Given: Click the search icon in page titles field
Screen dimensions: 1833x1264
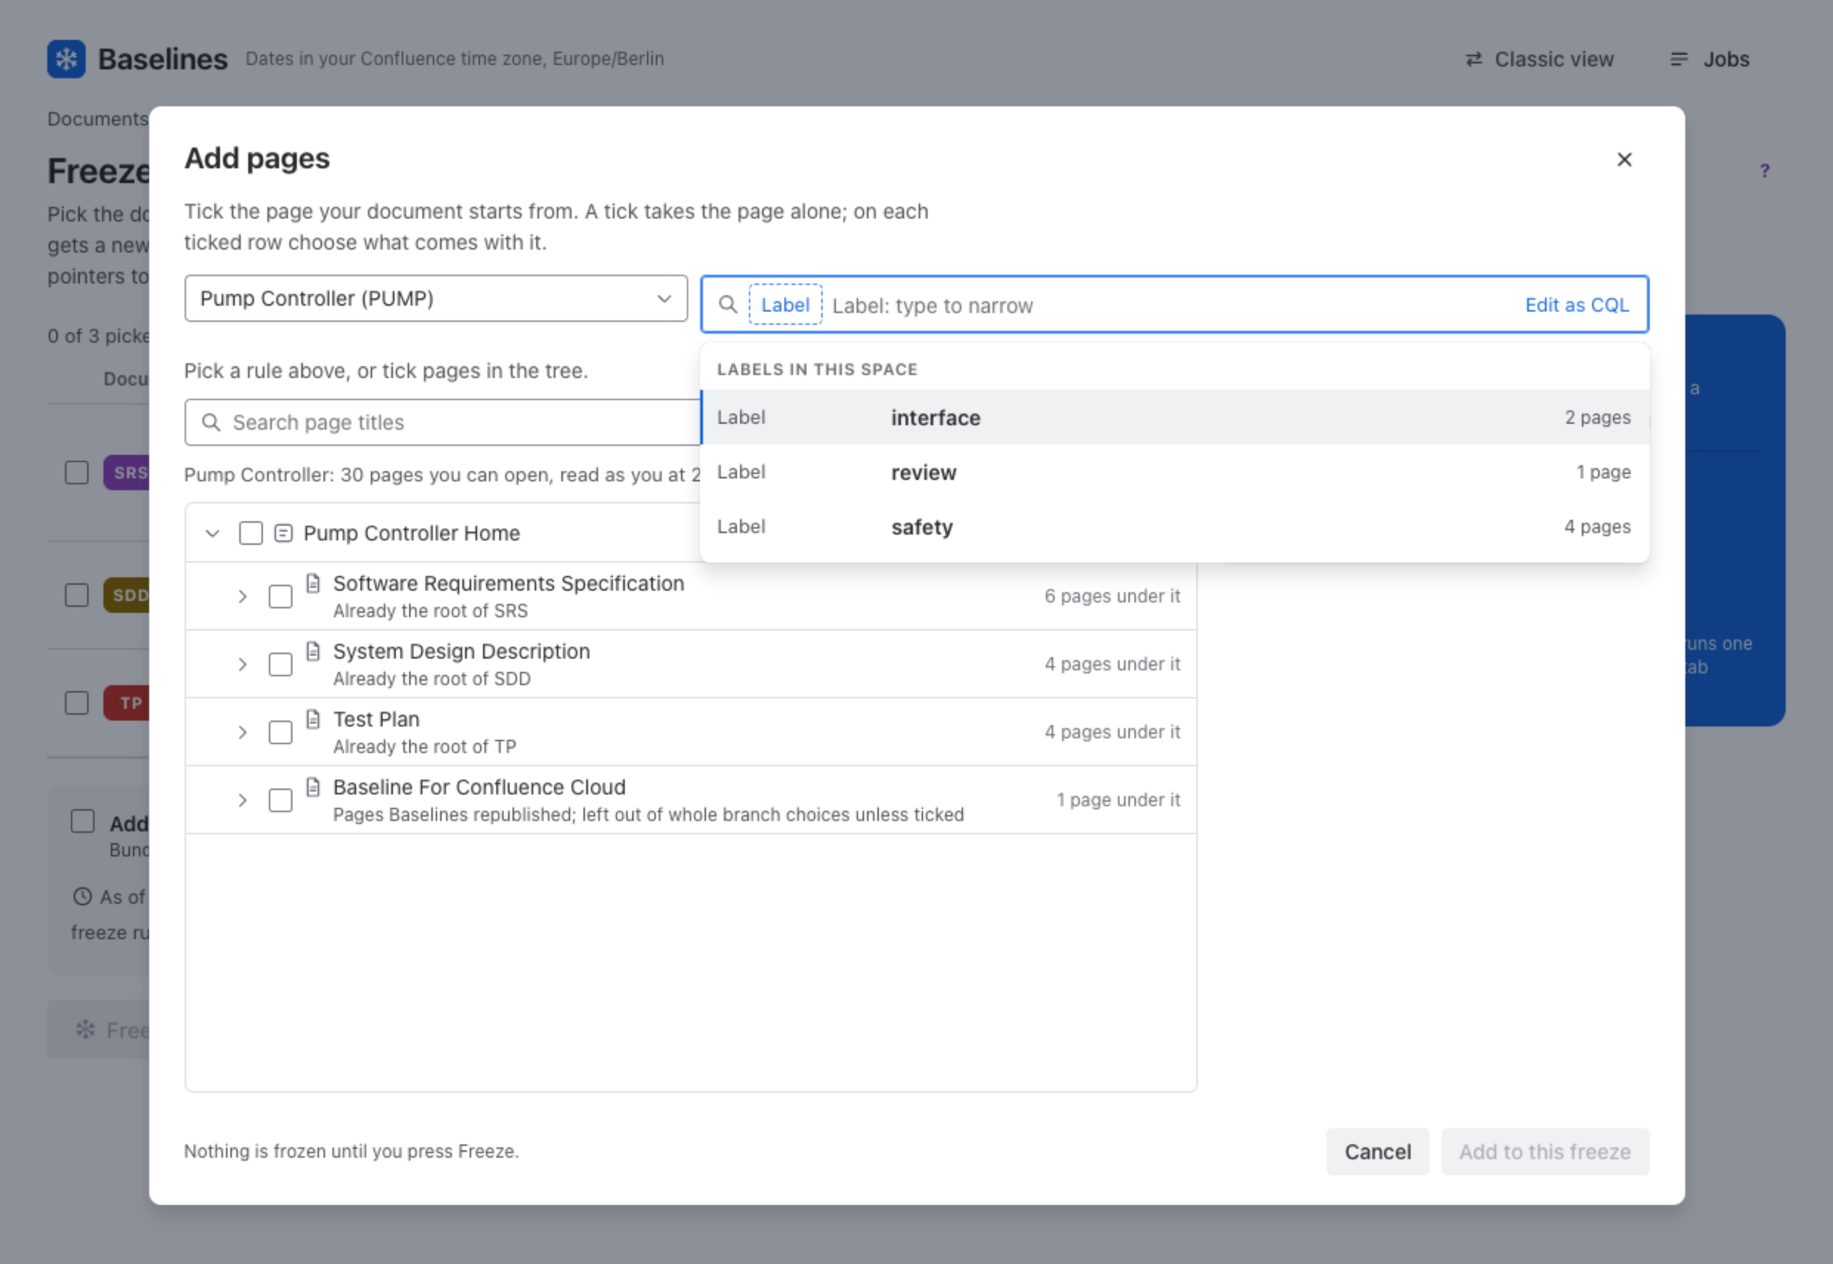Looking at the screenshot, I should [210, 422].
